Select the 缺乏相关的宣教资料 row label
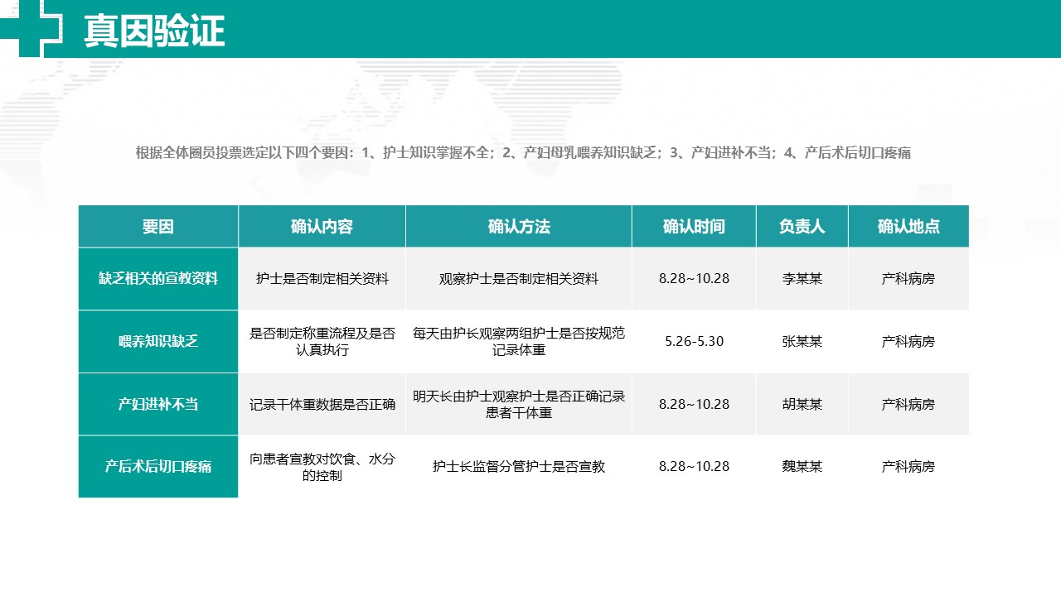1061x596 pixels. pos(158,279)
